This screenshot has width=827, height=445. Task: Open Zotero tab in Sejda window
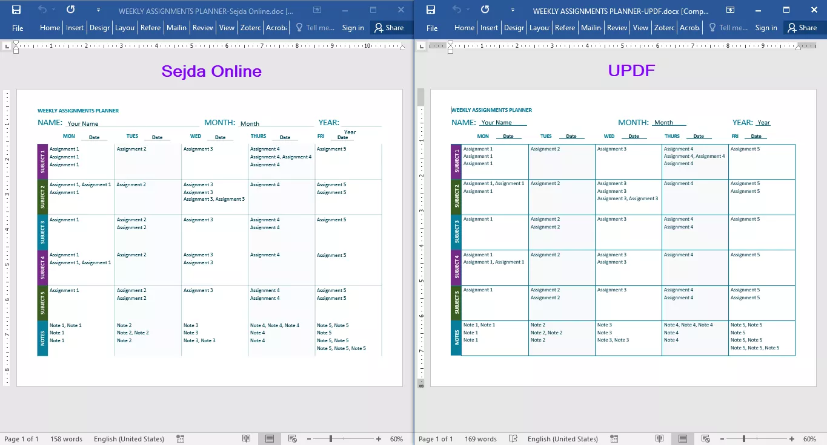pos(251,28)
